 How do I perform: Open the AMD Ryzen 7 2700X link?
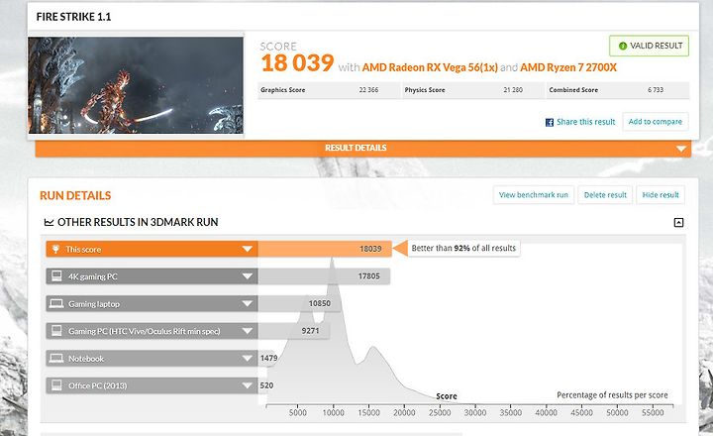[x=568, y=67]
